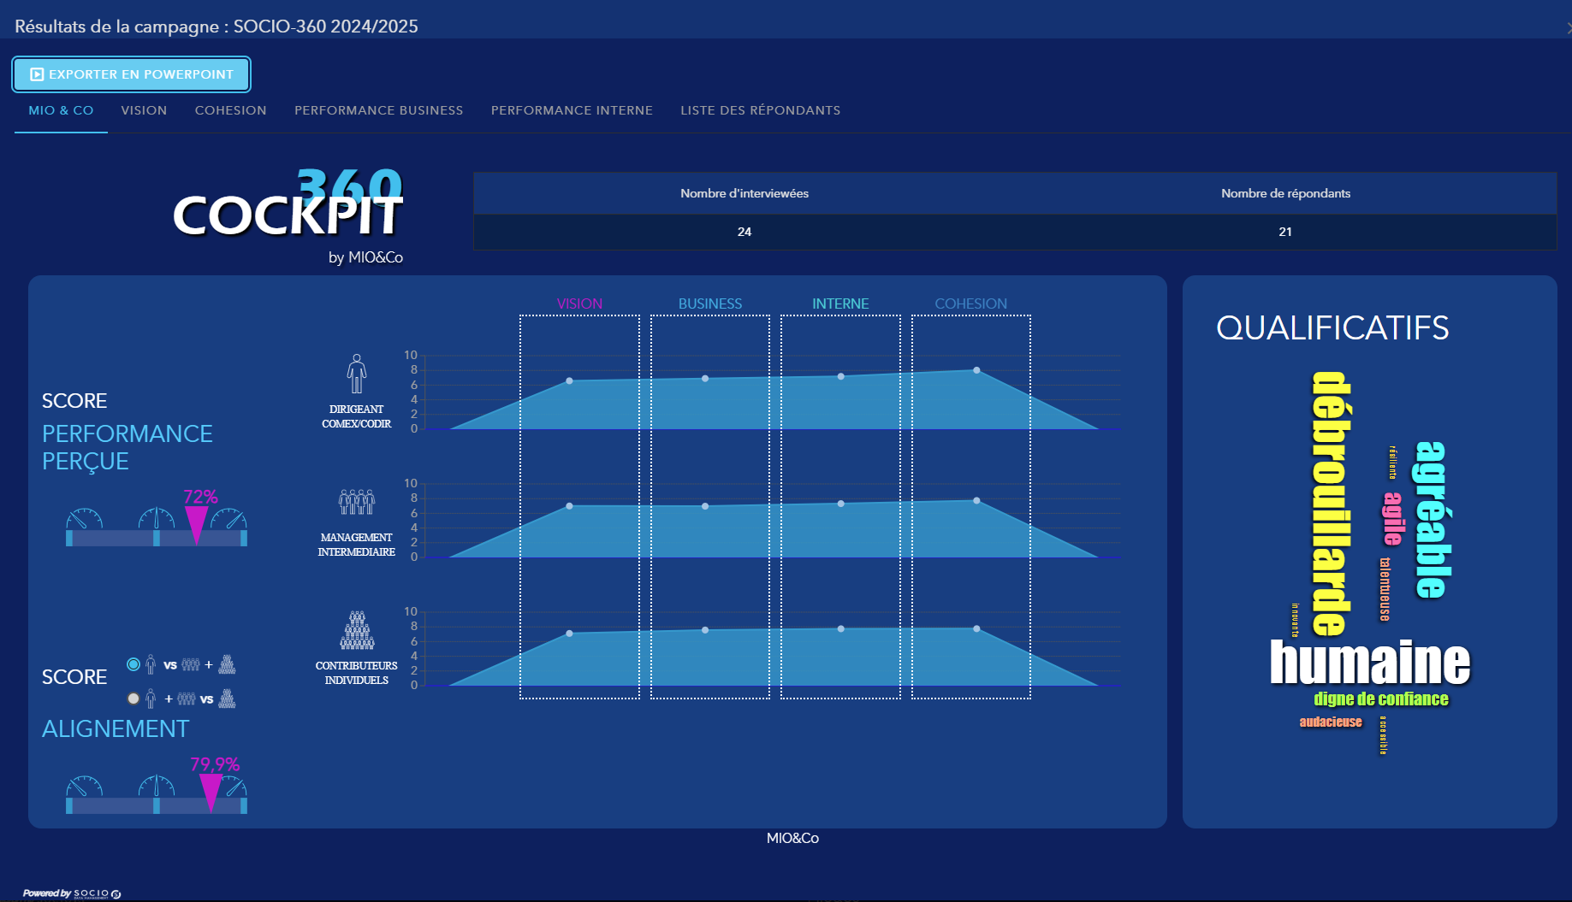Click the PERFORMANCE PERÇUE score title
Viewport: 1572px width, 902px height.
[128, 447]
